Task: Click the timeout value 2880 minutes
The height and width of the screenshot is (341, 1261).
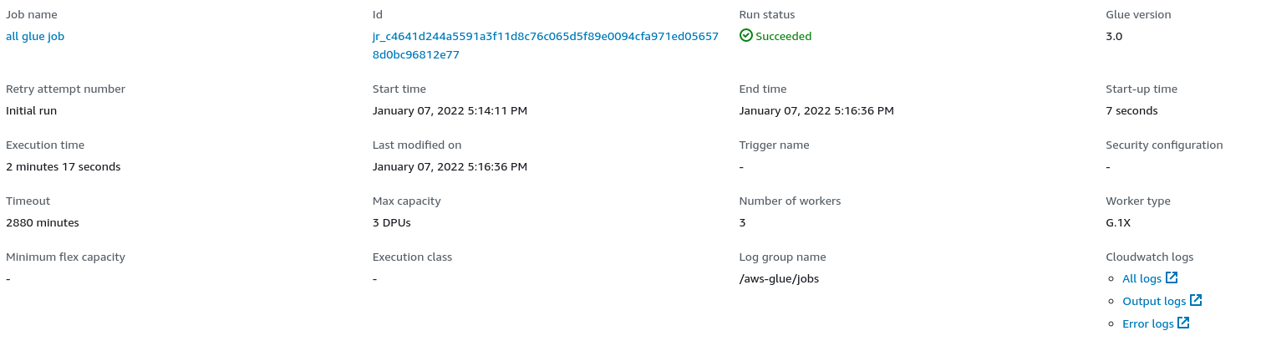Action: click(43, 223)
